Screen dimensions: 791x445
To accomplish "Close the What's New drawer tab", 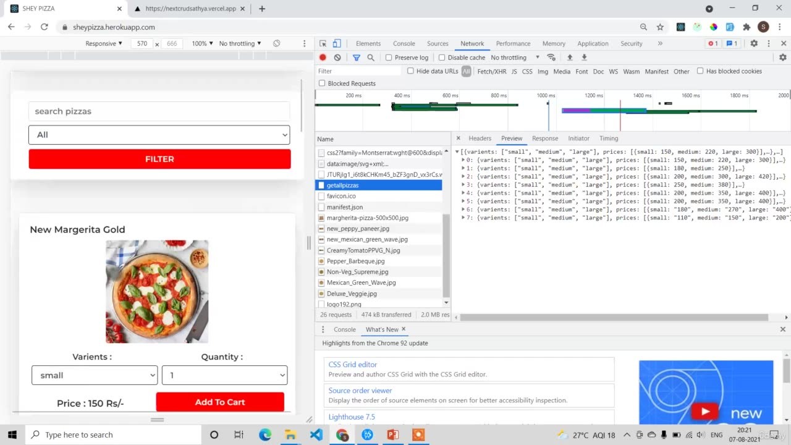I will 404,329.
